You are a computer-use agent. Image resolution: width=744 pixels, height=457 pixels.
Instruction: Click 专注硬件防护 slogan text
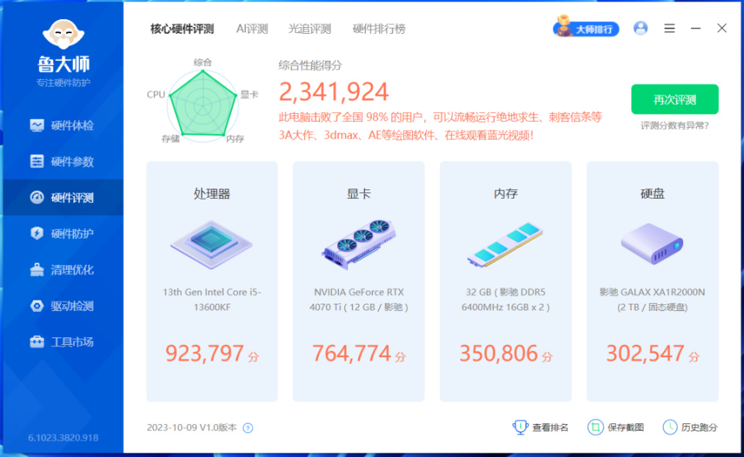pyautogui.click(x=63, y=82)
